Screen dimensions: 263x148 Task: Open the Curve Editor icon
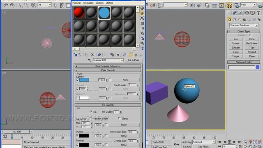215,5
